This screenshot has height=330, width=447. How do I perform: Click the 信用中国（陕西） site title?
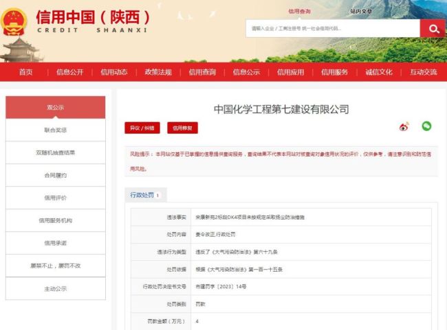[94, 17]
